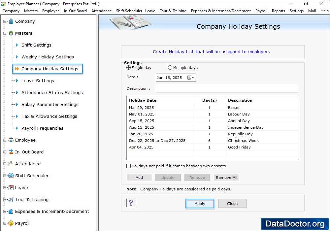The image size is (330, 231).
Task: Enable holidays not paid between absents checkbox
Action: (x=128, y=166)
